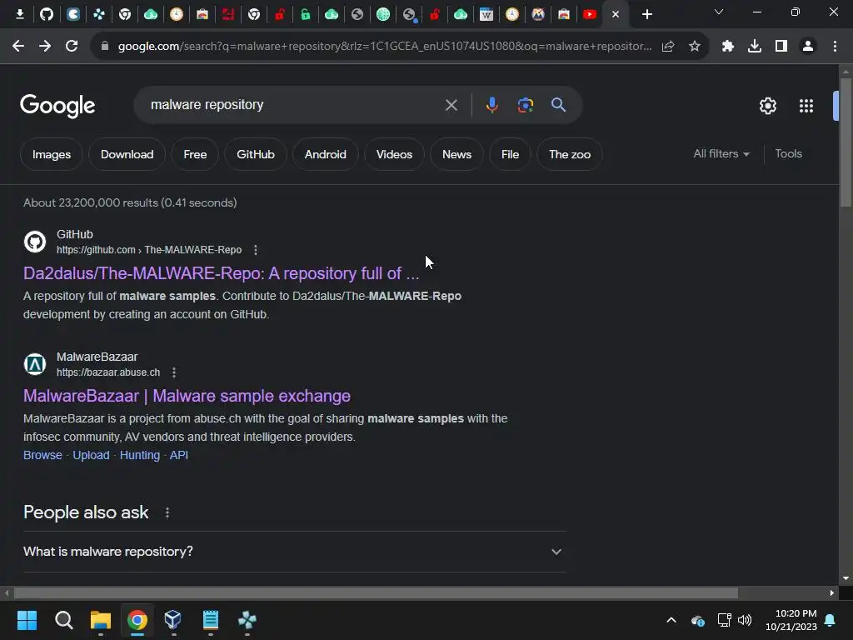Viewport: 853px width, 640px height.
Task: Click the vertical page scrollbar thumb
Action: [846, 142]
